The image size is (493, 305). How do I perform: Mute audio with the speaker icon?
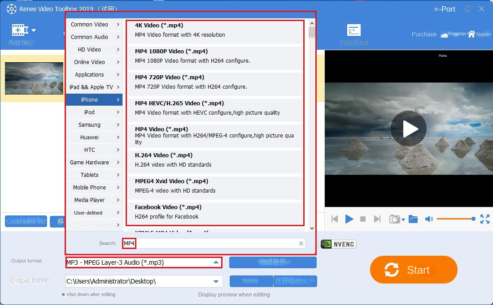click(x=429, y=219)
